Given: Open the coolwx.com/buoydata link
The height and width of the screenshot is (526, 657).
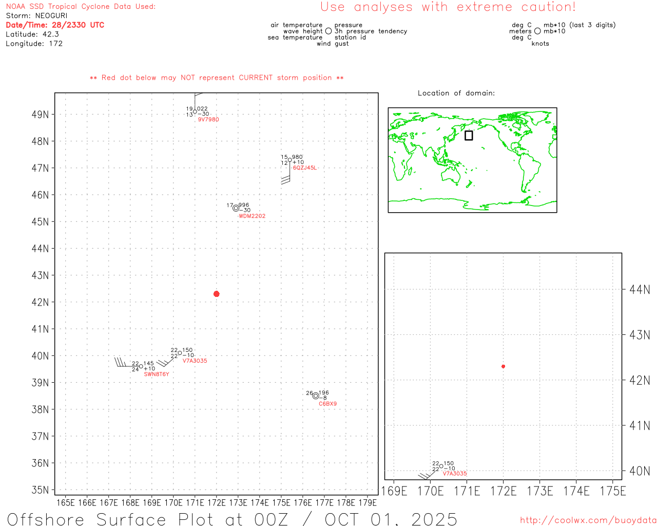Looking at the screenshot, I should click(x=588, y=520).
